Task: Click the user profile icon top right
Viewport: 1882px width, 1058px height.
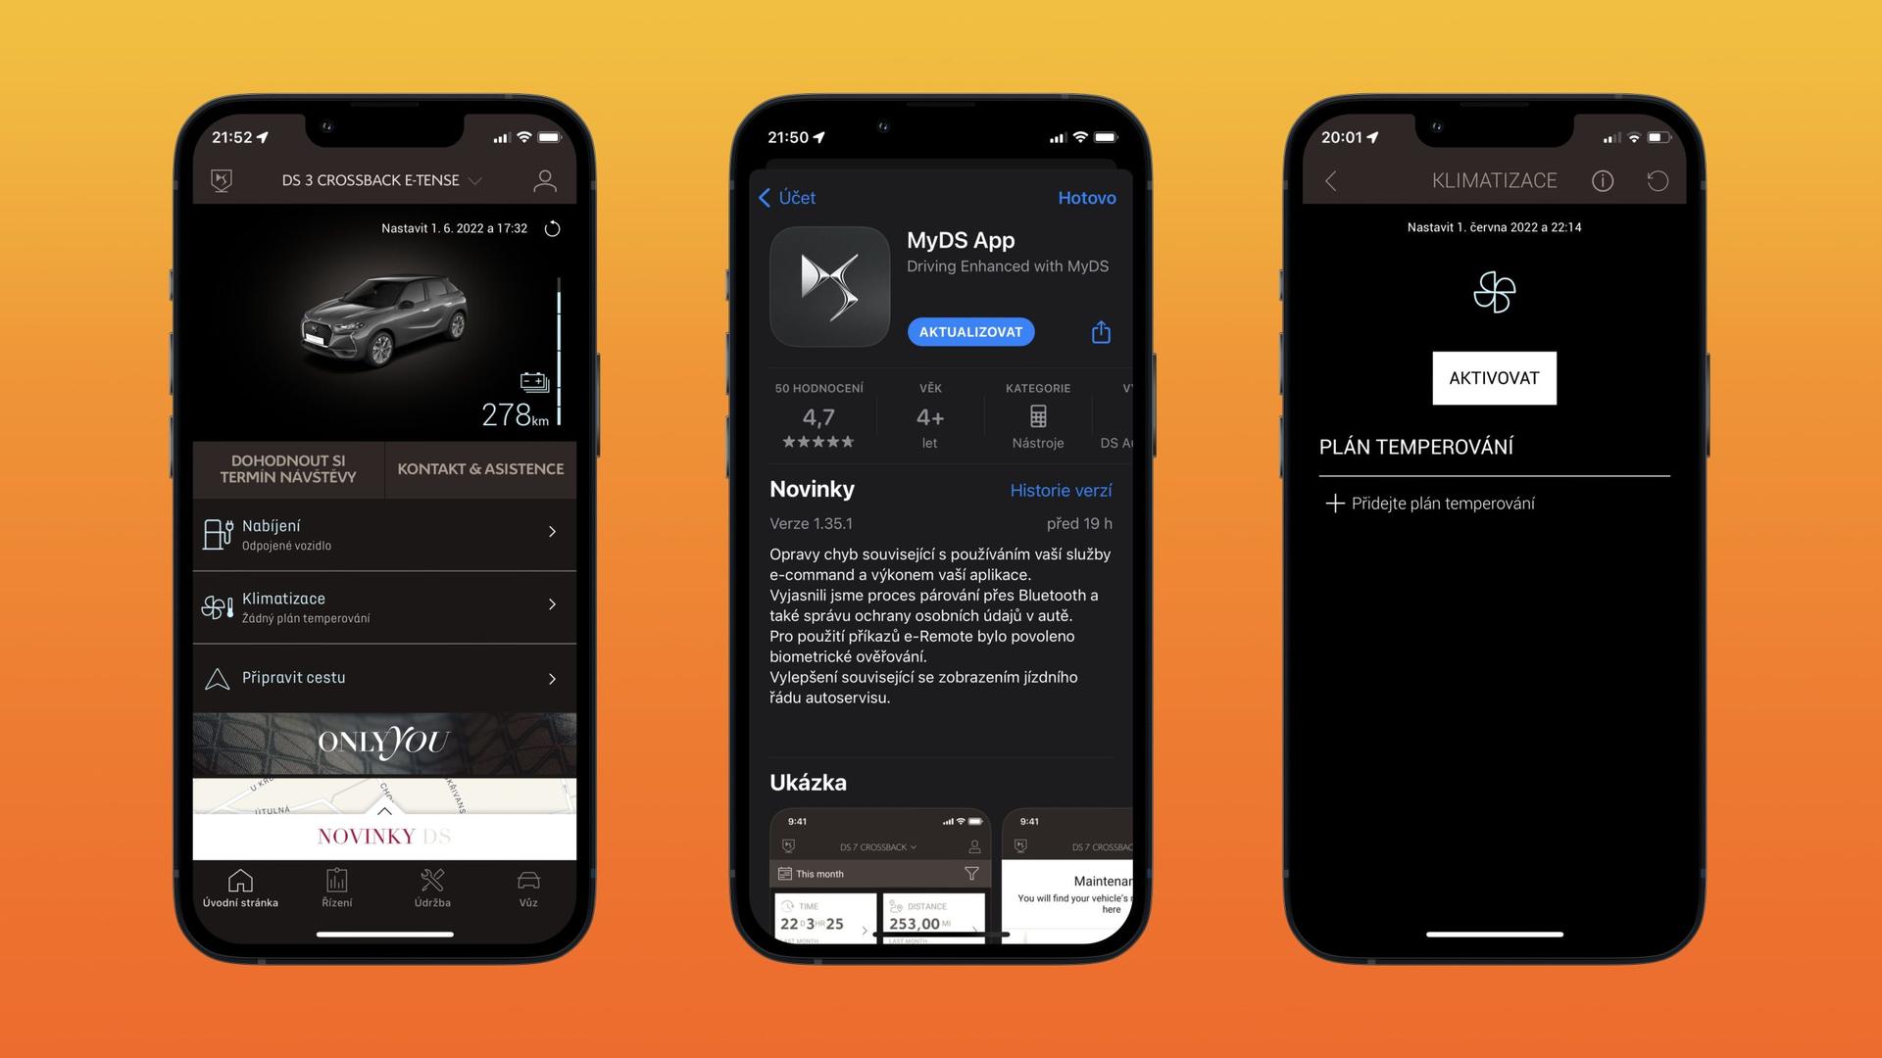Action: pos(544,181)
